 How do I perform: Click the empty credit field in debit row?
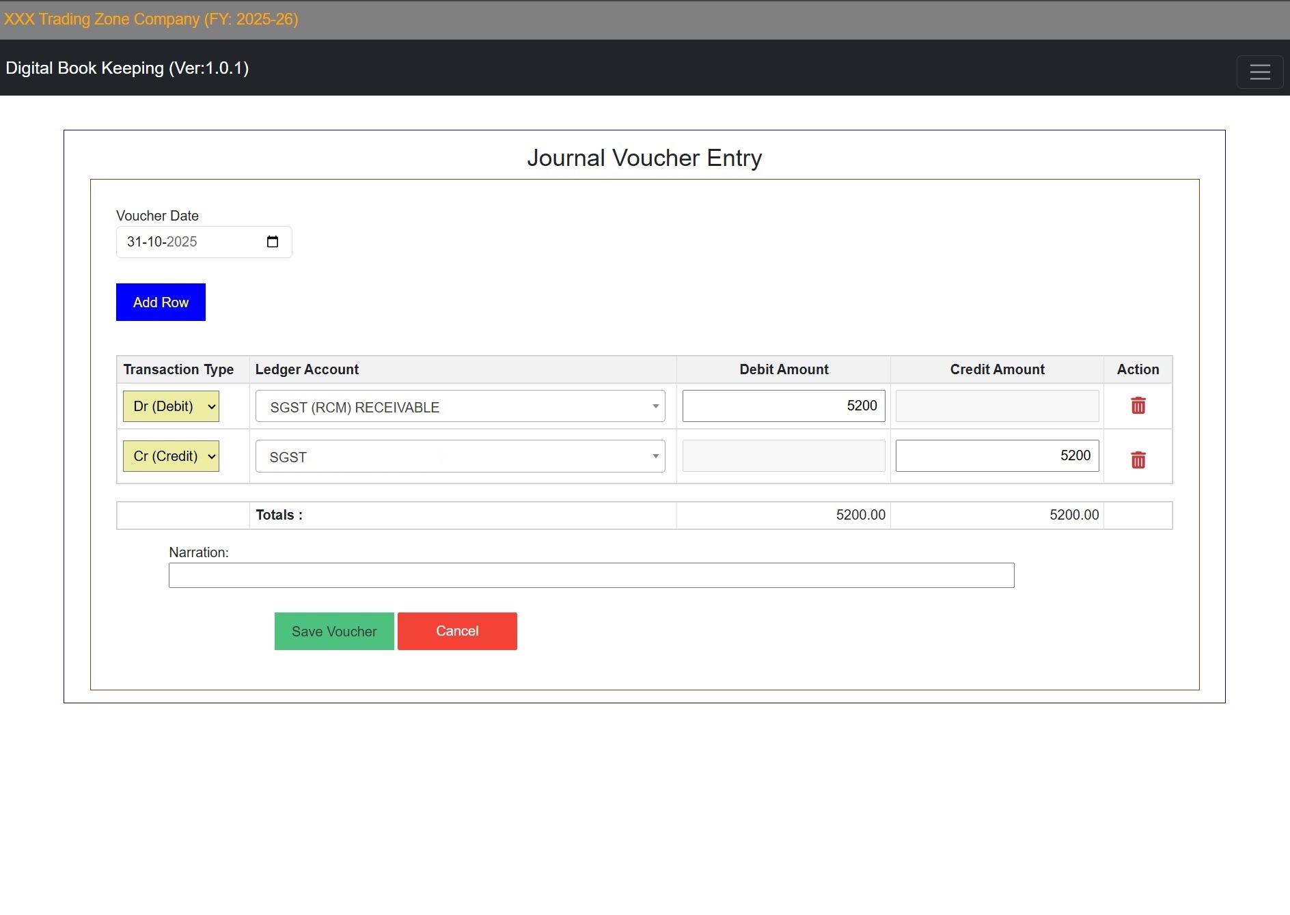coord(996,406)
